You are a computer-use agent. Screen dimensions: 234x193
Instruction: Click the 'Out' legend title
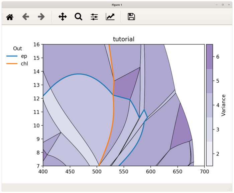point(17,49)
